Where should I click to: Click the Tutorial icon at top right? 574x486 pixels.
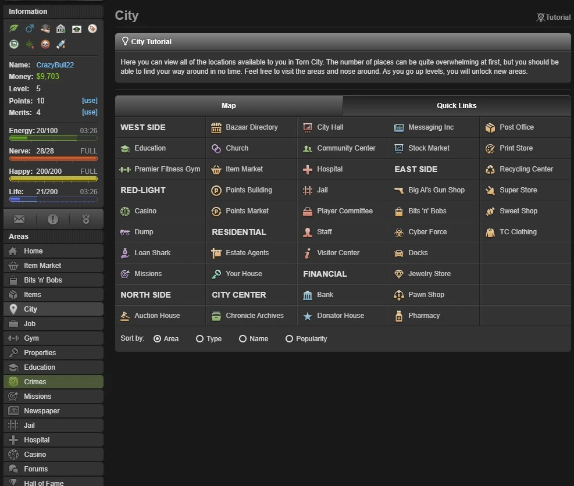coord(540,17)
